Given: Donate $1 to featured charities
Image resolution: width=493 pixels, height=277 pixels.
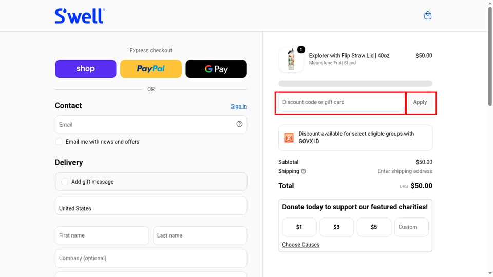Looking at the screenshot, I should pos(299,227).
